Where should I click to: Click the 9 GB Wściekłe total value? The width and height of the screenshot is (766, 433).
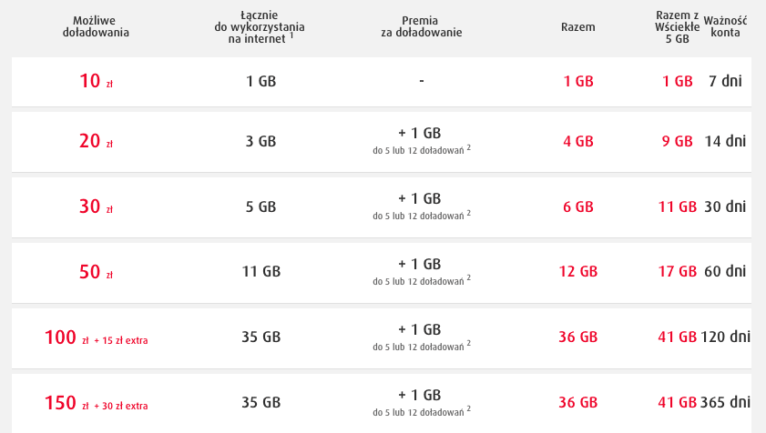(x=678, y=141)
